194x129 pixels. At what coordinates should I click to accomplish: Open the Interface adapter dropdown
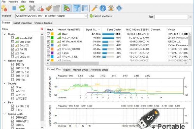[x=86, y=16]
